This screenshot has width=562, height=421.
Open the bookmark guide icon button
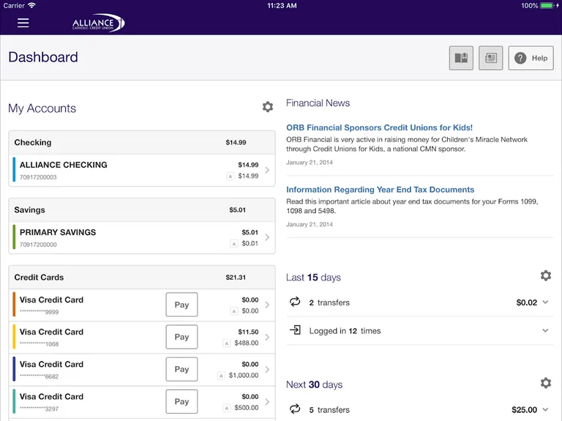[461, 58]
